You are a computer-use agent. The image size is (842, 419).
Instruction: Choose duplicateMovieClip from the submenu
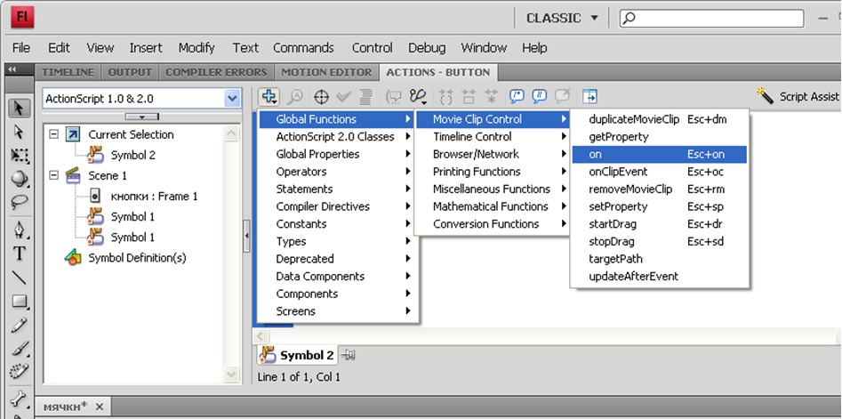660,119
